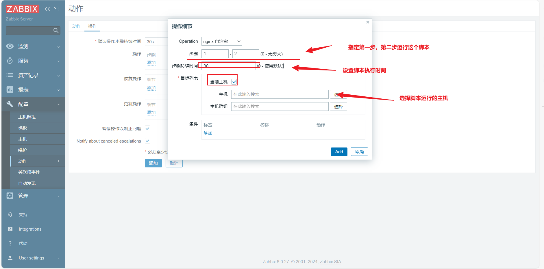The image size is (544, 269).
Task: Click the 报表 chart icon
Action: 10,89
